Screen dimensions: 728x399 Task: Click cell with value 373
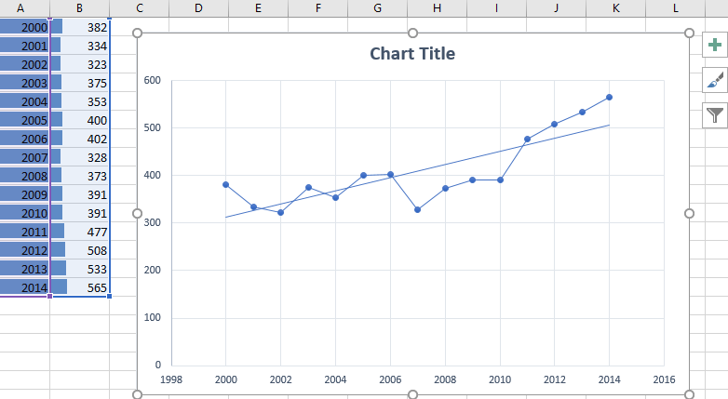(x=79, y=176)
